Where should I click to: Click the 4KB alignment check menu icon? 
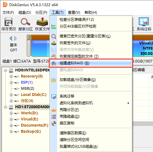click(54, 27)
